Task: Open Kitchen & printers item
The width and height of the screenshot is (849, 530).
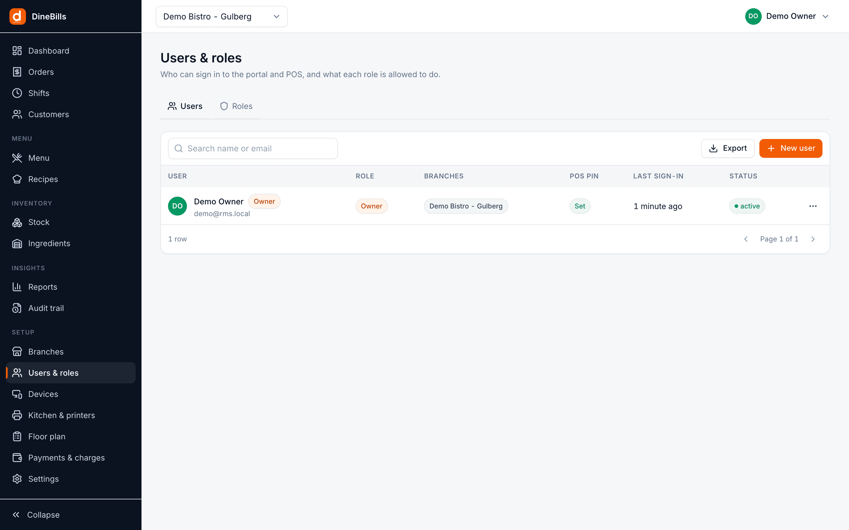Action: pyautogui.click(x=70, y=415)
